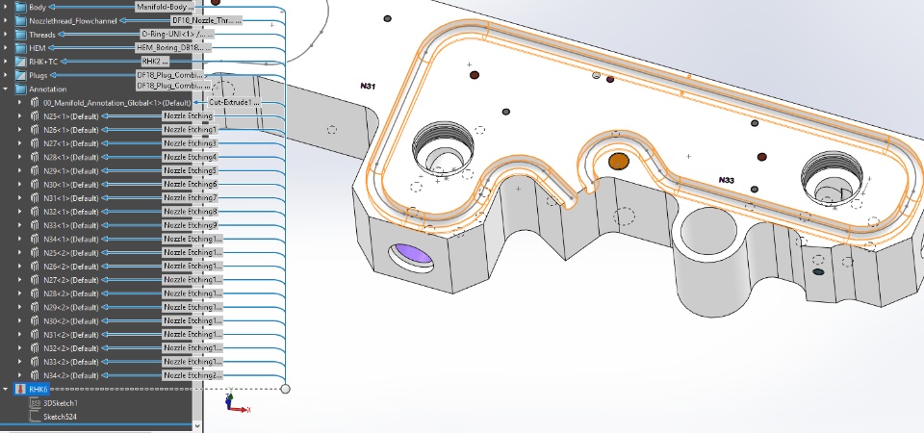Click the N31 etching text on model
The width and height of the screenshot is (924, 433).
[368, 86]
